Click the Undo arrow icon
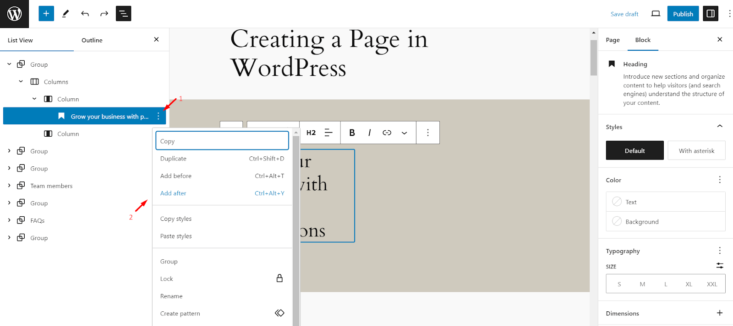733x326 pixels. [x=85, y=14]
